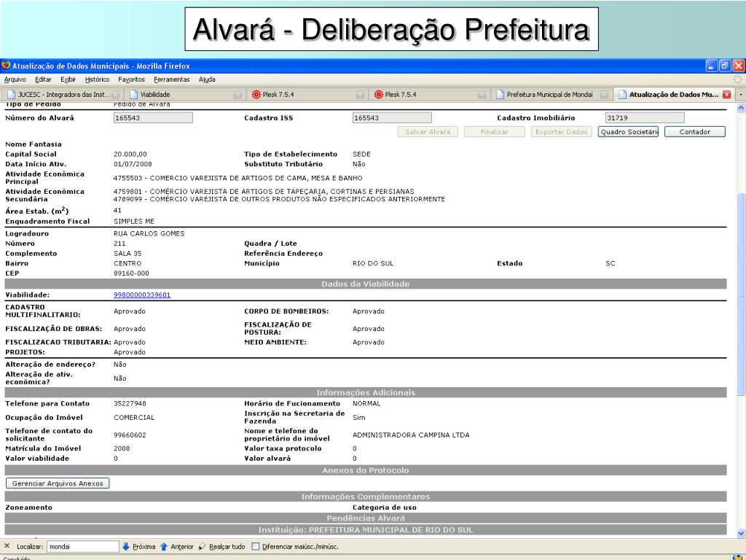This screenshot has height=560, width=746.
Task: Close the active Atualização de Dados tab
Action: click(x=726, y=94)
